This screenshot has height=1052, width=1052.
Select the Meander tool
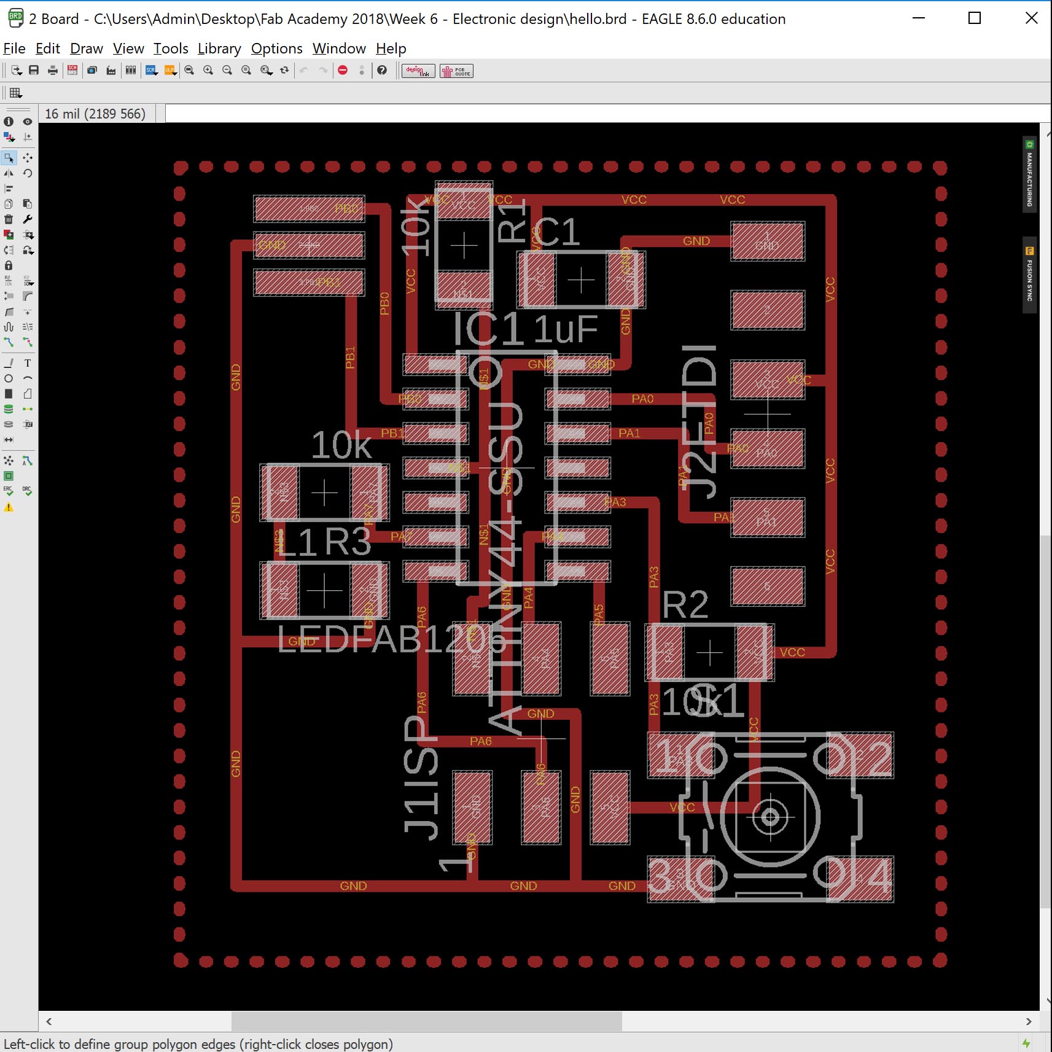coord(9,327)
